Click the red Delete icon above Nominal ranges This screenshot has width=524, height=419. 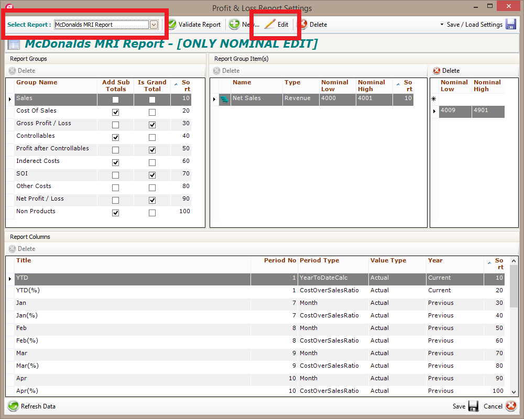click(x=436, y=71)
